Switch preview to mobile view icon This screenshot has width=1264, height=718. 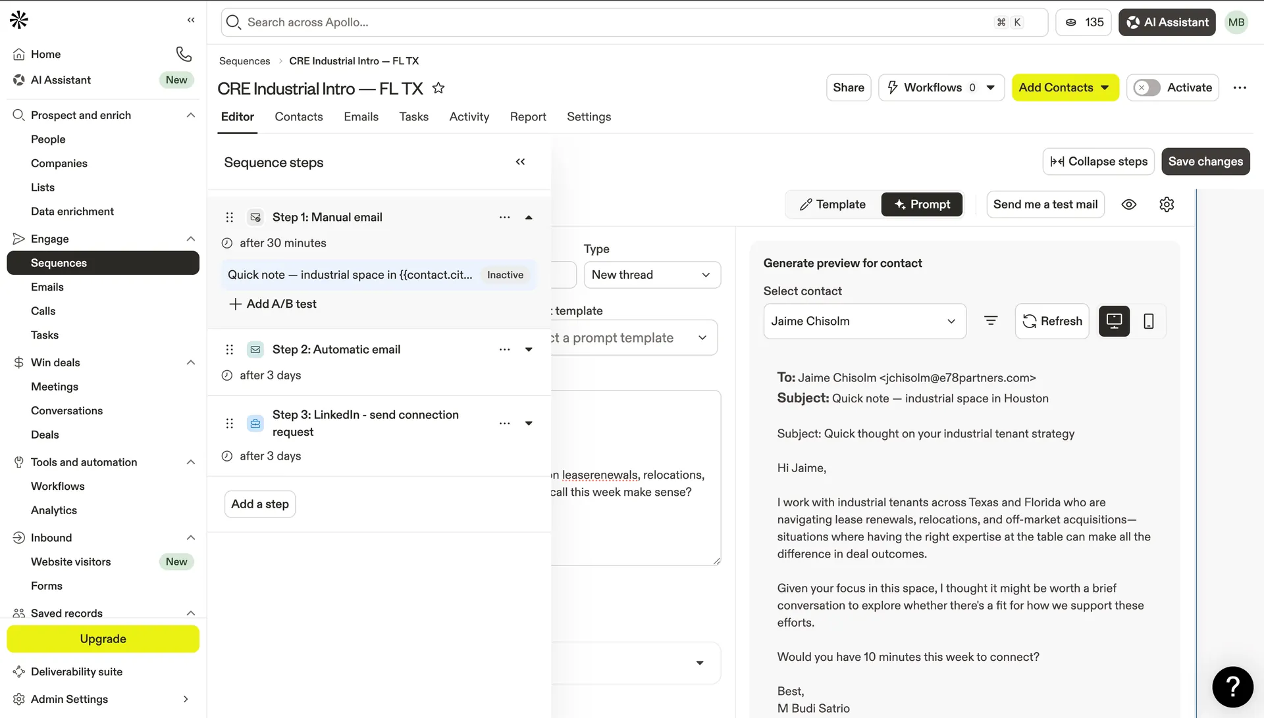point(1149,321)
